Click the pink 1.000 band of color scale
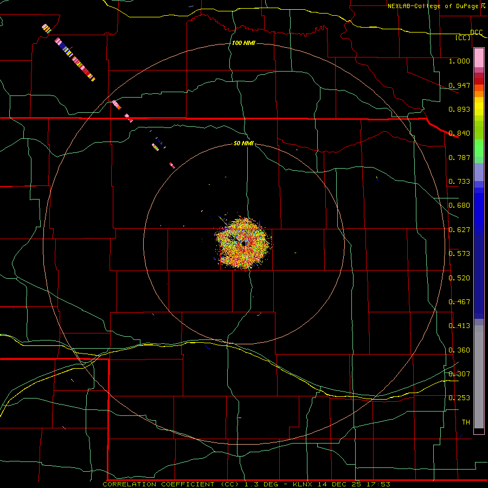 pos(479,58)
